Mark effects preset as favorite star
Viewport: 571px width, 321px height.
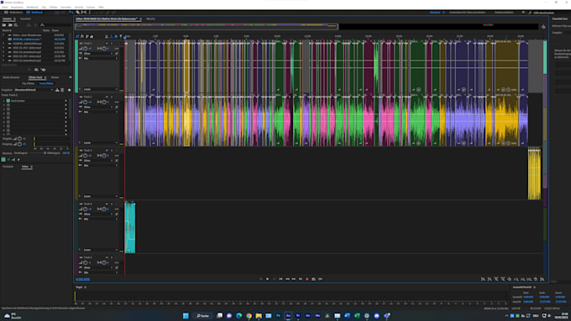pos(69,90)
